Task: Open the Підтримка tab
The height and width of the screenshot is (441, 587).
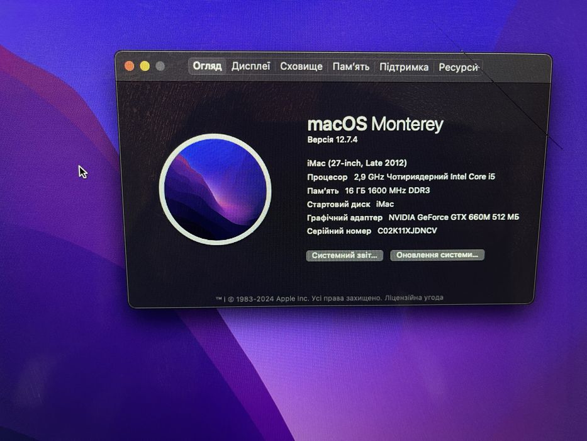Action: point(403,67)
